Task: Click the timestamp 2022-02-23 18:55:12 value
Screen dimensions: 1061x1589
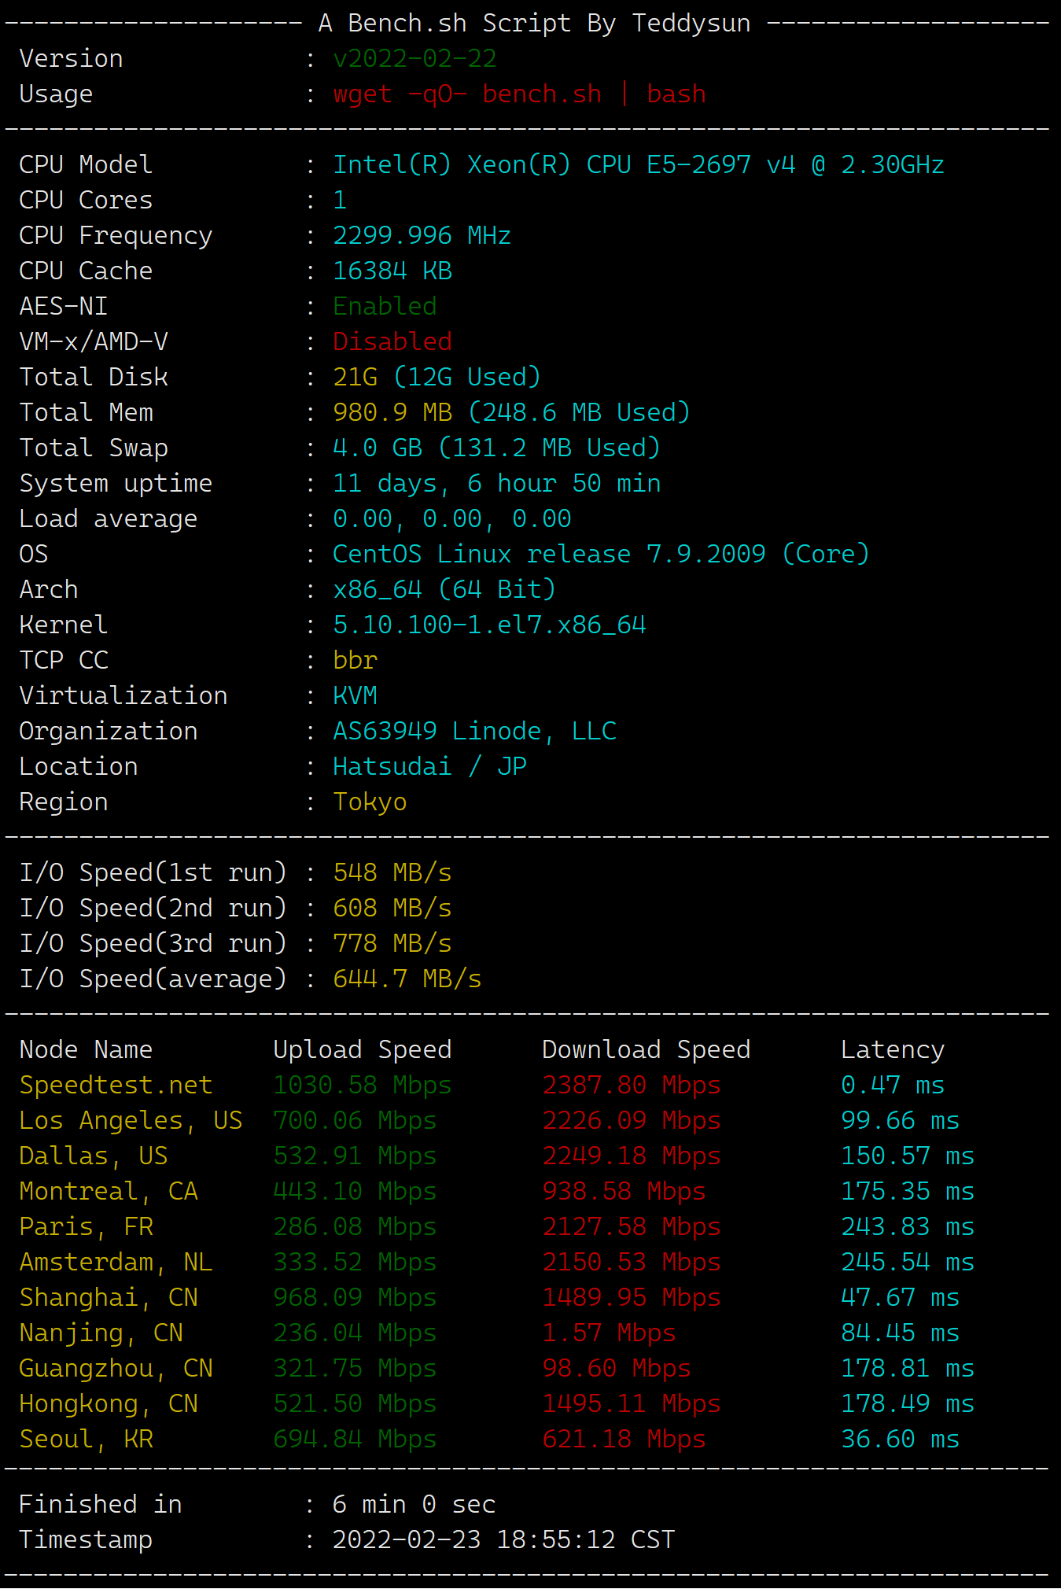Action: pos(503,1539)
